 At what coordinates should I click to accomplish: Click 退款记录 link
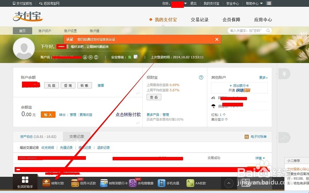point(103,148)
